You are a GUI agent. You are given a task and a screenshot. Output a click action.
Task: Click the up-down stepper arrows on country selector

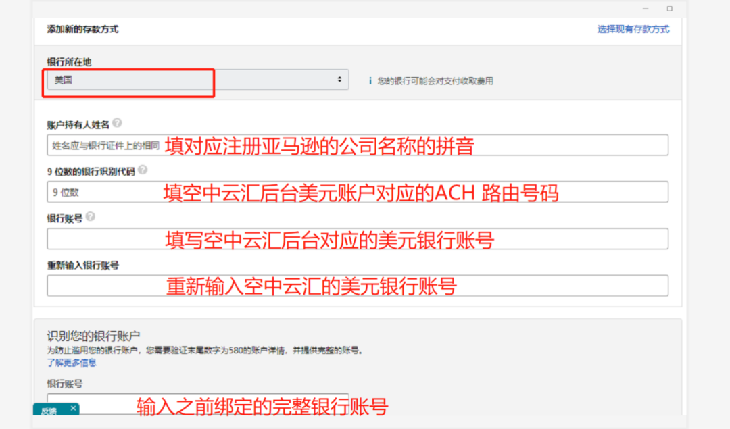(x=339, y=79)
